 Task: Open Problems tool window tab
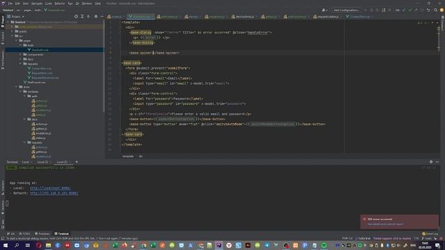click(x=42, y=234)
